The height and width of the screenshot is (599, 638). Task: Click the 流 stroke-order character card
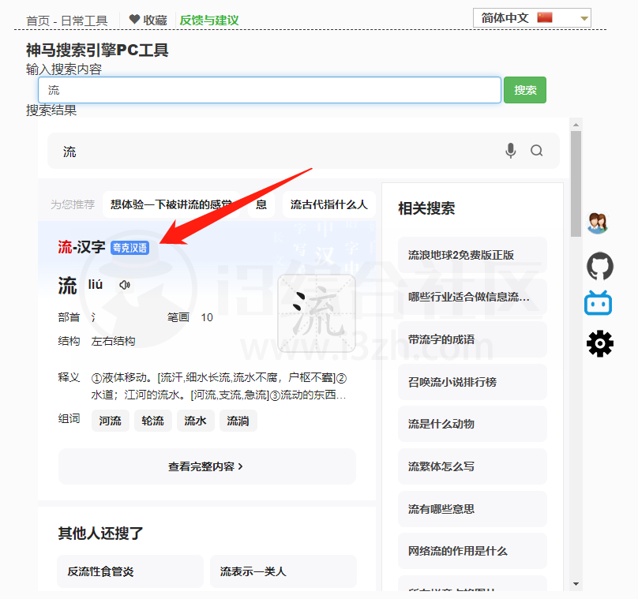317,313
